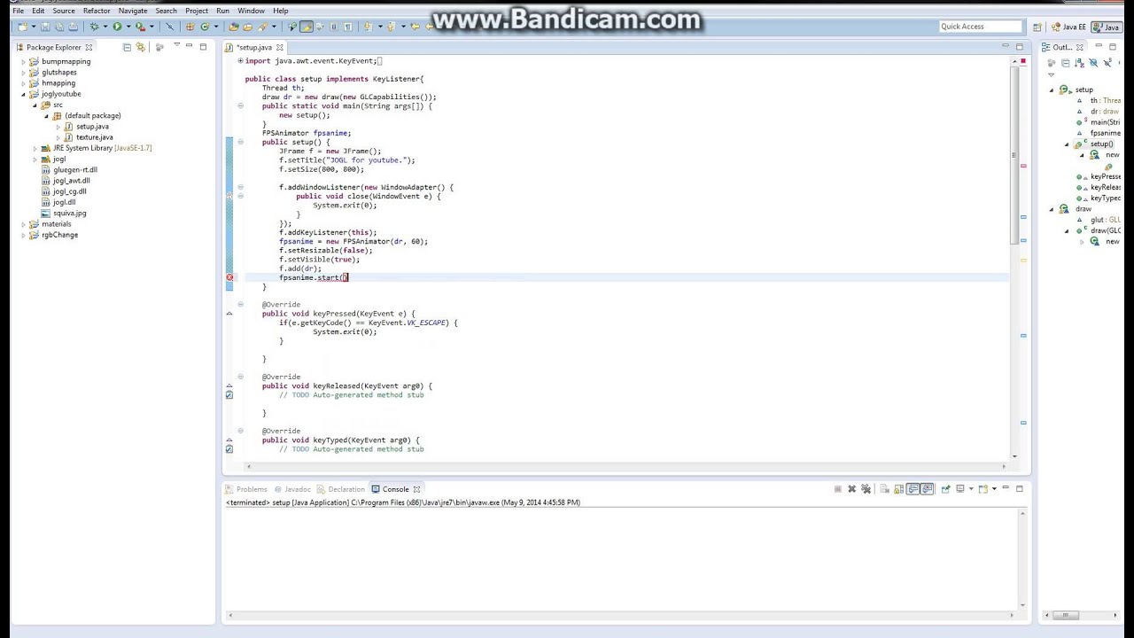Fold the keyPressed method in editor gutter
This screenshot has width=1134, height=638.
tap(240, 304)
